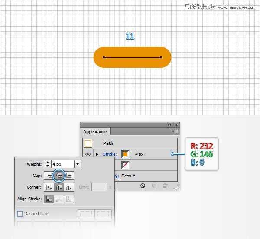Screen dimensions: 260x239
Task: Enable the Dashed Line checkbox
Action: click(20, 213)
